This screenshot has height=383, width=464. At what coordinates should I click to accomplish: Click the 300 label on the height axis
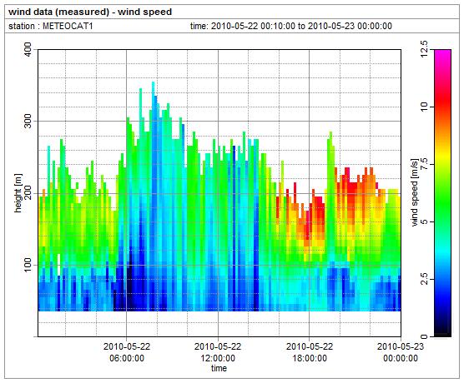pos(28,121)
